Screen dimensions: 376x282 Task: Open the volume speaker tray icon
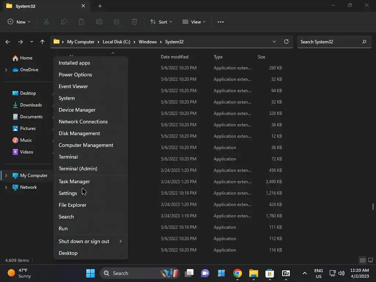[x=341, y=273]
